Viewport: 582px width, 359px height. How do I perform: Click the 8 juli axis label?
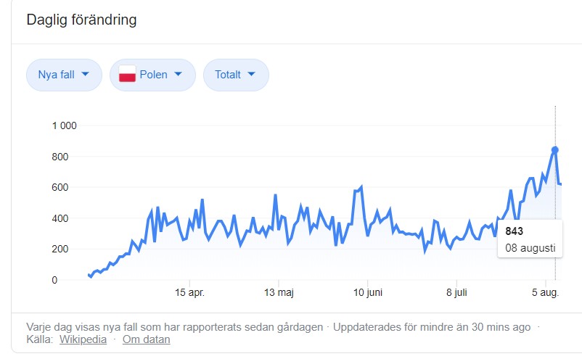tap(456, 295)
